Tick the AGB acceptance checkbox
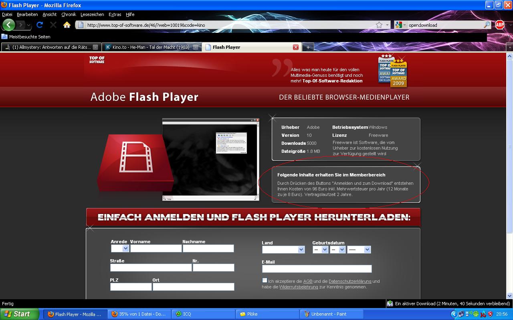The height and width of the screenshot is (320, 513). [265, 280]
